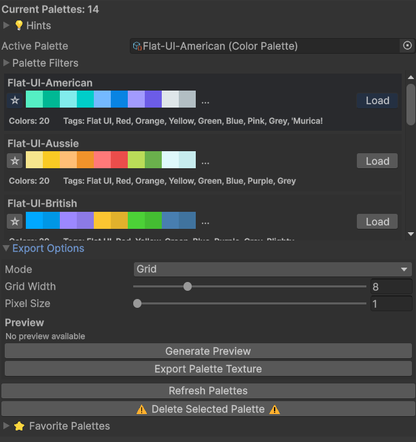Open the Mode dropdown set to Grid
The image size is (416, 442).
273,269
